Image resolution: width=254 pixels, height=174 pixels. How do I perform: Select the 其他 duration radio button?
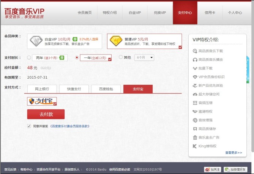121,57
